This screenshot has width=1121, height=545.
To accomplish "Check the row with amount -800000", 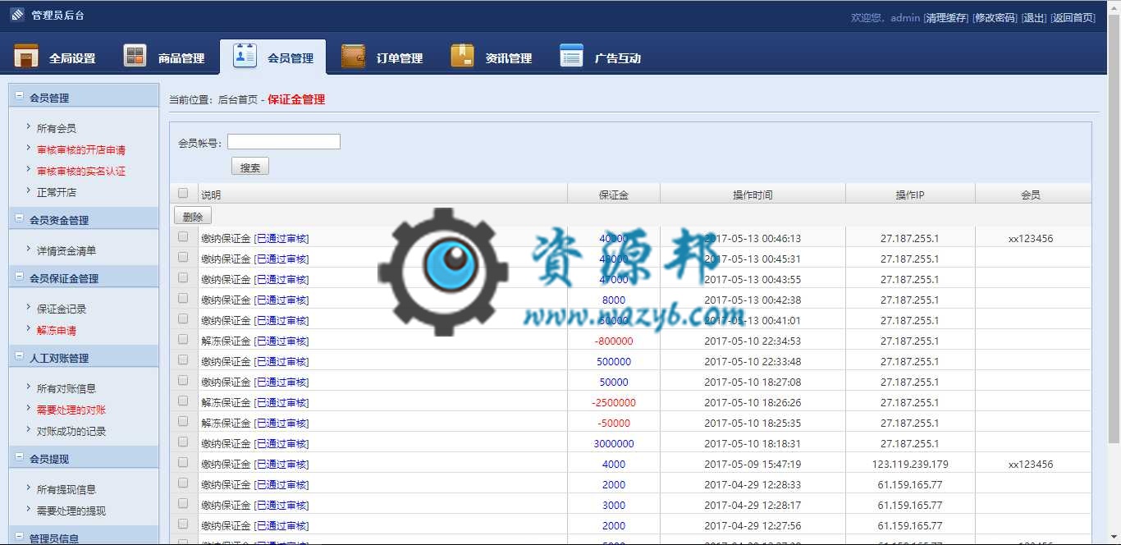I will coord(183,339).
